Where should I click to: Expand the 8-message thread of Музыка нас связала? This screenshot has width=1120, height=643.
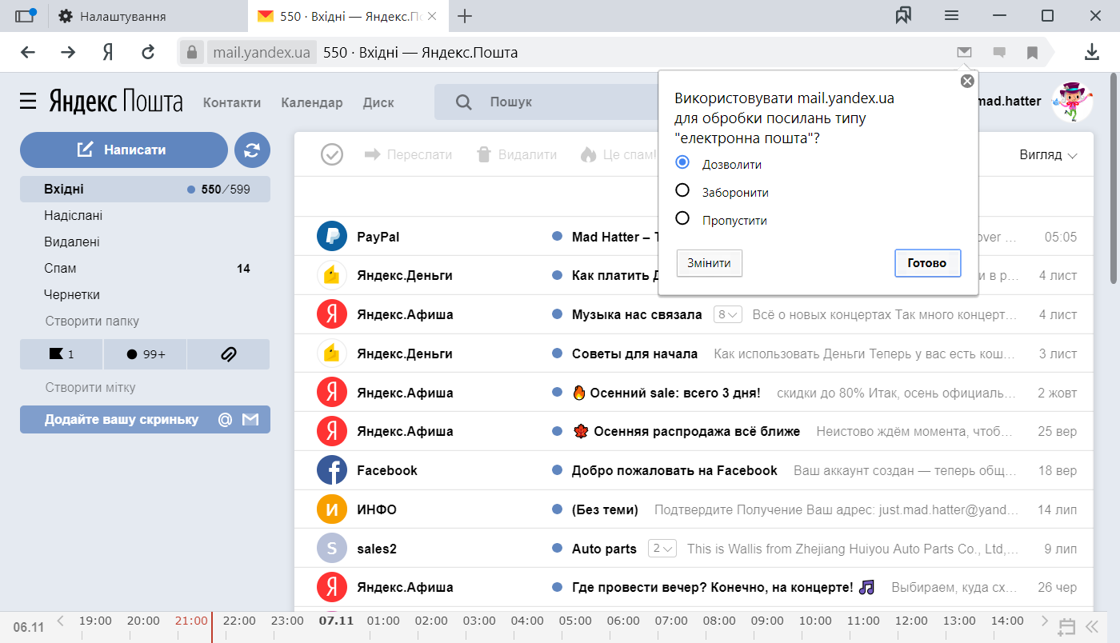(x=728, y=314)
